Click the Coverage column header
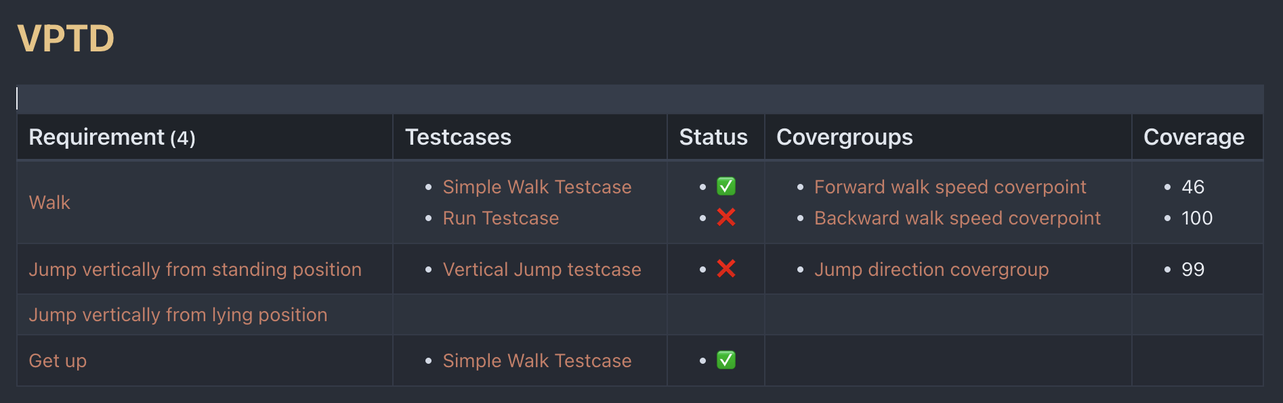The width and height of the screenshot is (1283, 403). tap(1194, 137)
